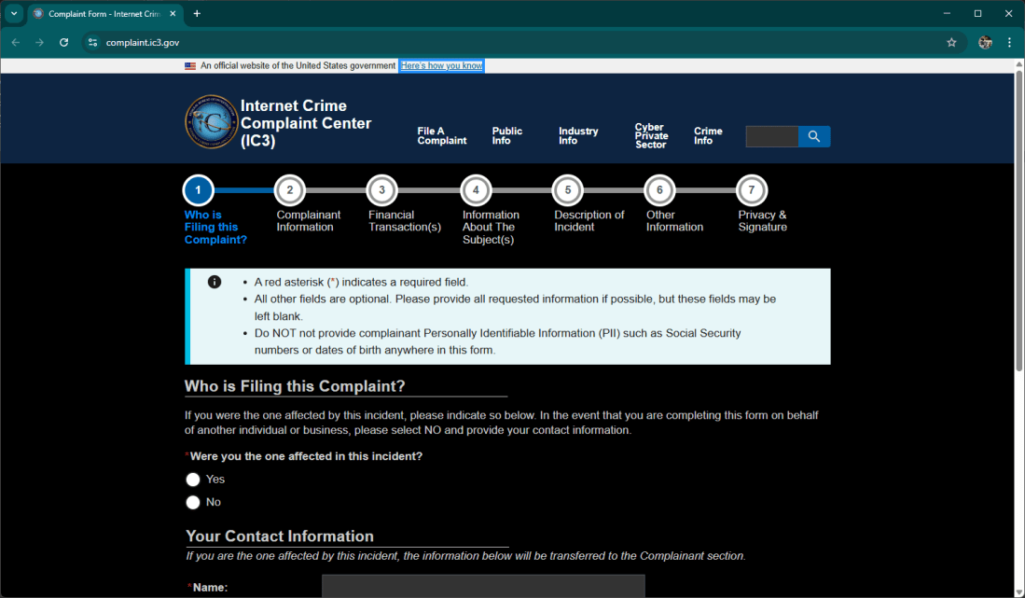Image resolution: width=1025 pixels, height=598 pixels.
Task: Click the IC3 seal logo
Action: [212, 122]
